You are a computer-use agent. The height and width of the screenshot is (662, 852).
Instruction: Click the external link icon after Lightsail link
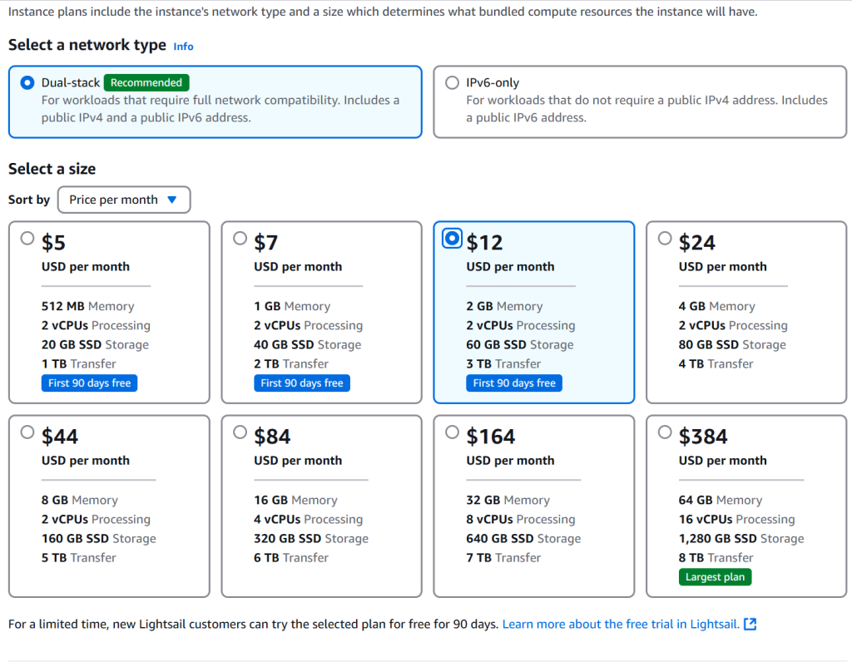pyautogui.click(x=750, y=624)
